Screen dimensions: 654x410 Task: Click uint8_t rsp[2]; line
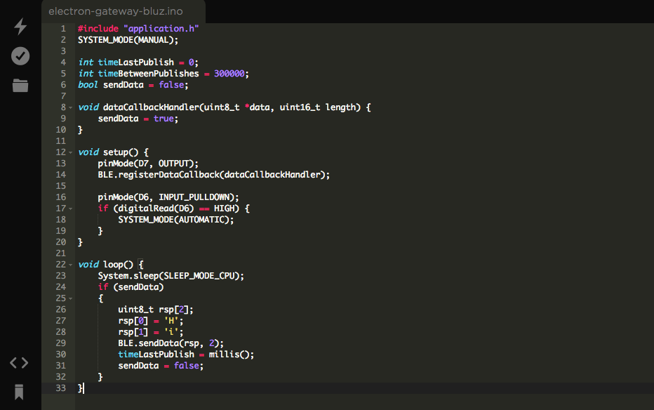156,310
